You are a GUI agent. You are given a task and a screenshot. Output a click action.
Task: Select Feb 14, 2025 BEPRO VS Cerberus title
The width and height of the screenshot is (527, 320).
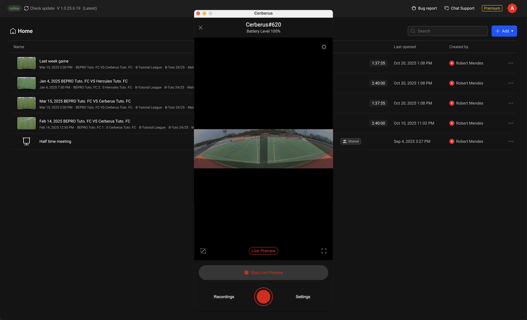[85, 121]
